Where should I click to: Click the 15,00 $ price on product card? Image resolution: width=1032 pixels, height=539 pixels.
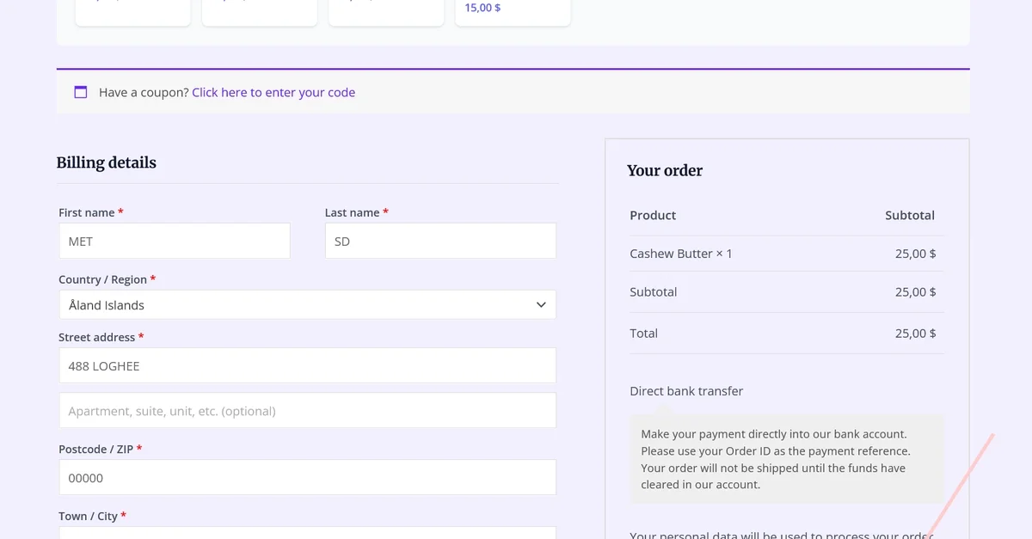tap(482, 8)
